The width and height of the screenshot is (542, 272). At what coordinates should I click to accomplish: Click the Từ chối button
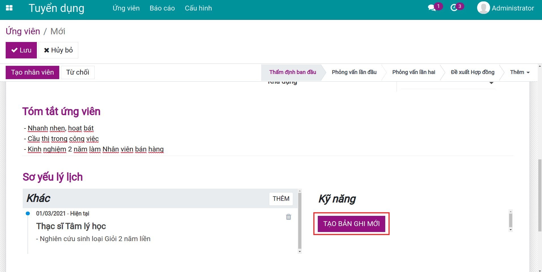(78, 72)
